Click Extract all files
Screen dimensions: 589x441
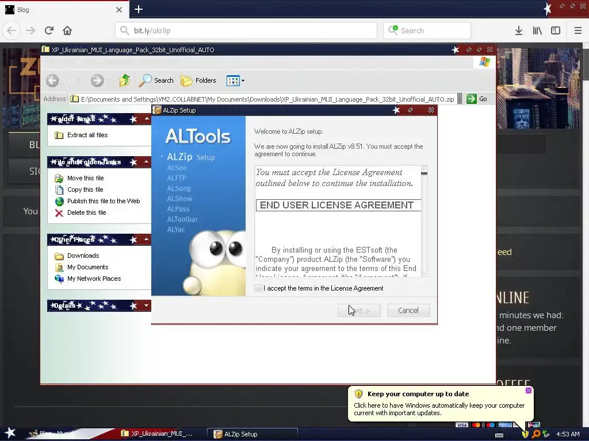coord(87,135)
